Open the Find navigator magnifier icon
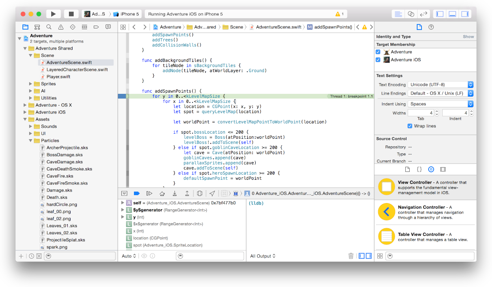Image resolution: width=492 pixels, height=287 pixels. click(x=49, y=27)
